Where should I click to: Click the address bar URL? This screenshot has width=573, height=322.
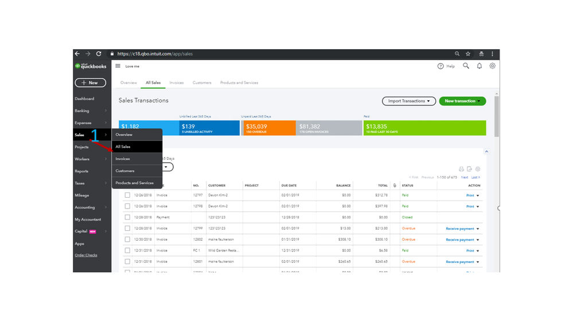point(155,54)
